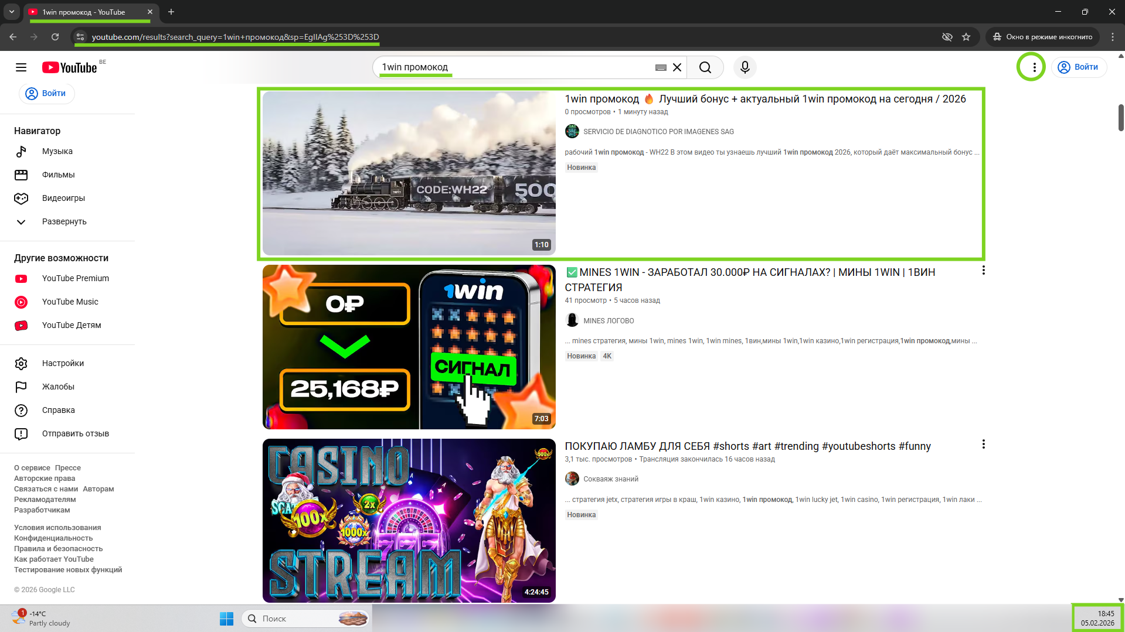Image resolution: width=1125 pixels, height=632 pixels.
Task: Play the snowy train CODE:WH22 thumbnail
Action: pos(409,173)
